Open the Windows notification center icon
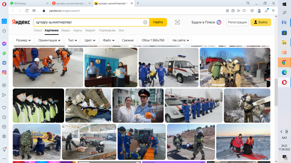The width and height of the screenshot is (291, 163). 284,157
